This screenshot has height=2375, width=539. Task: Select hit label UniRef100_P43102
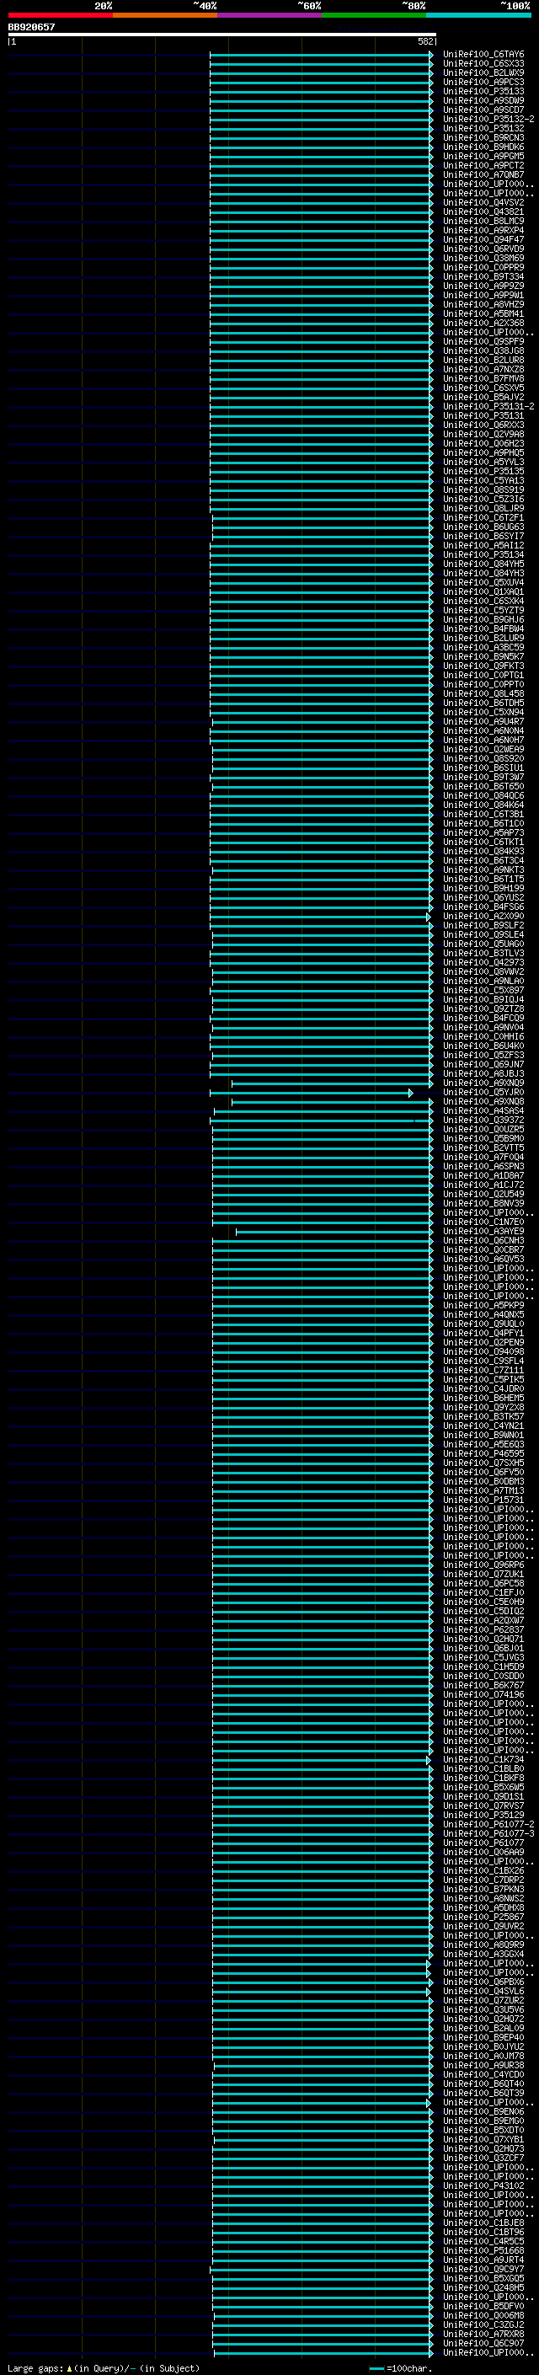pos(483,2185)
